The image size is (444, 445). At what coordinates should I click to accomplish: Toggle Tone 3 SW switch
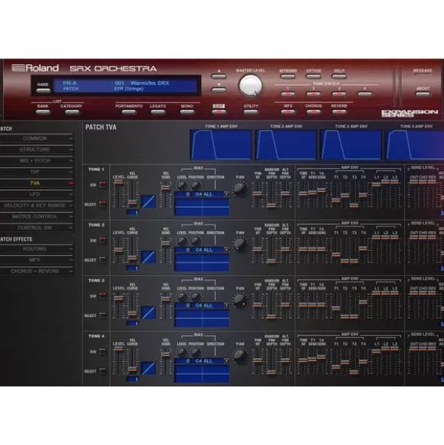pos(102,296)
